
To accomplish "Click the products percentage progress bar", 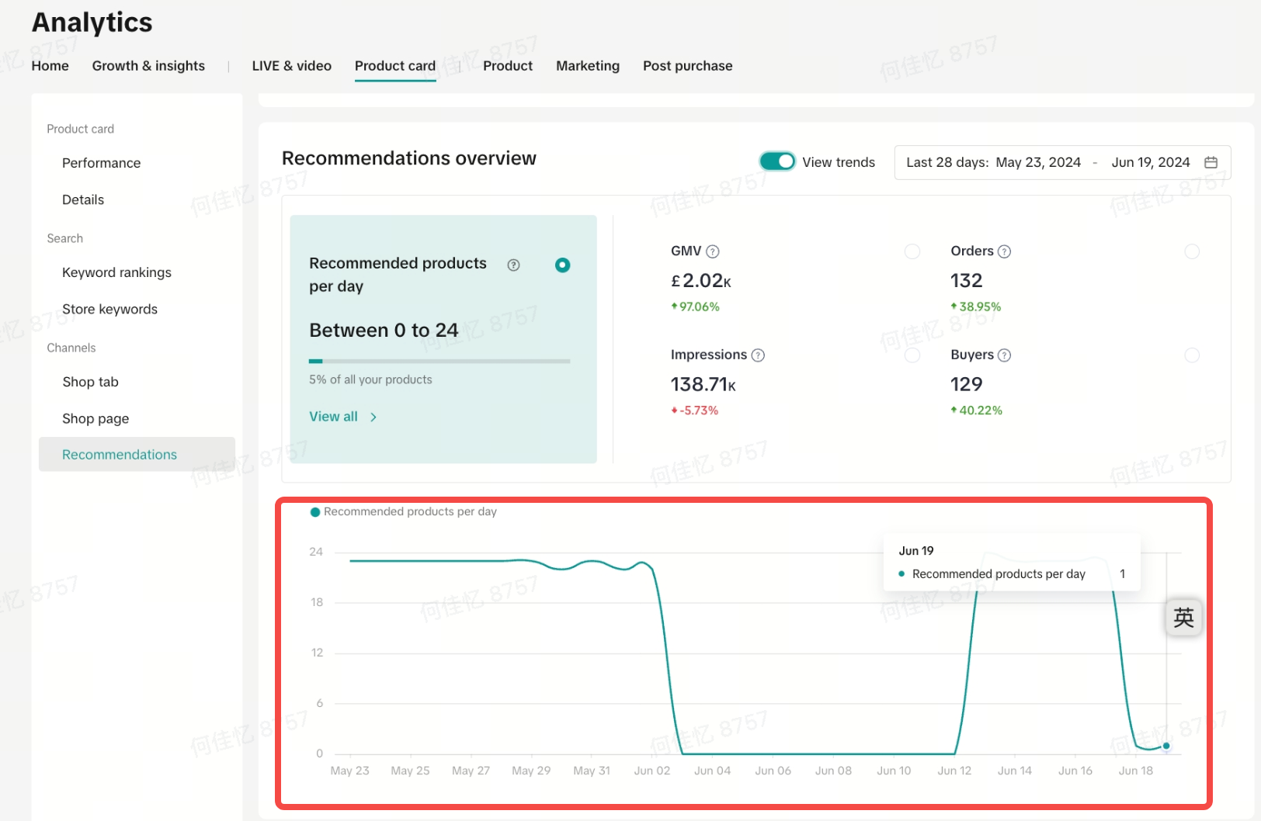I will (x=439, y=361).
